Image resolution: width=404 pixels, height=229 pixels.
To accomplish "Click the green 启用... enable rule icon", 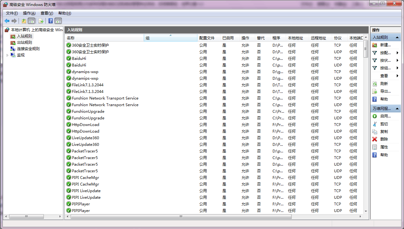I will click(x=375, y=116).
